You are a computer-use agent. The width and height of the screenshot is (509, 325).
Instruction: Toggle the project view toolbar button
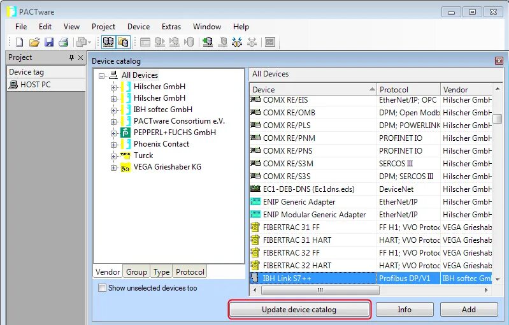[x=108, y=42]
